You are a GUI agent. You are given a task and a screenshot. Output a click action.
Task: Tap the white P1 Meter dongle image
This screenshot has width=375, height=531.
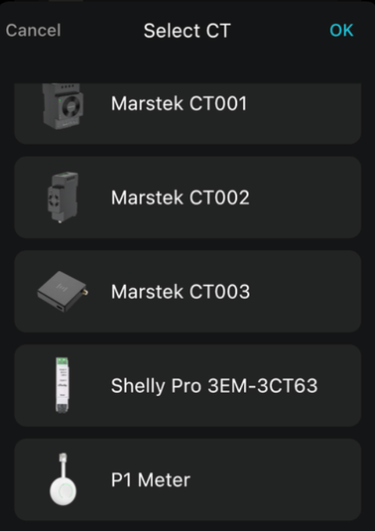pos(62,479)
